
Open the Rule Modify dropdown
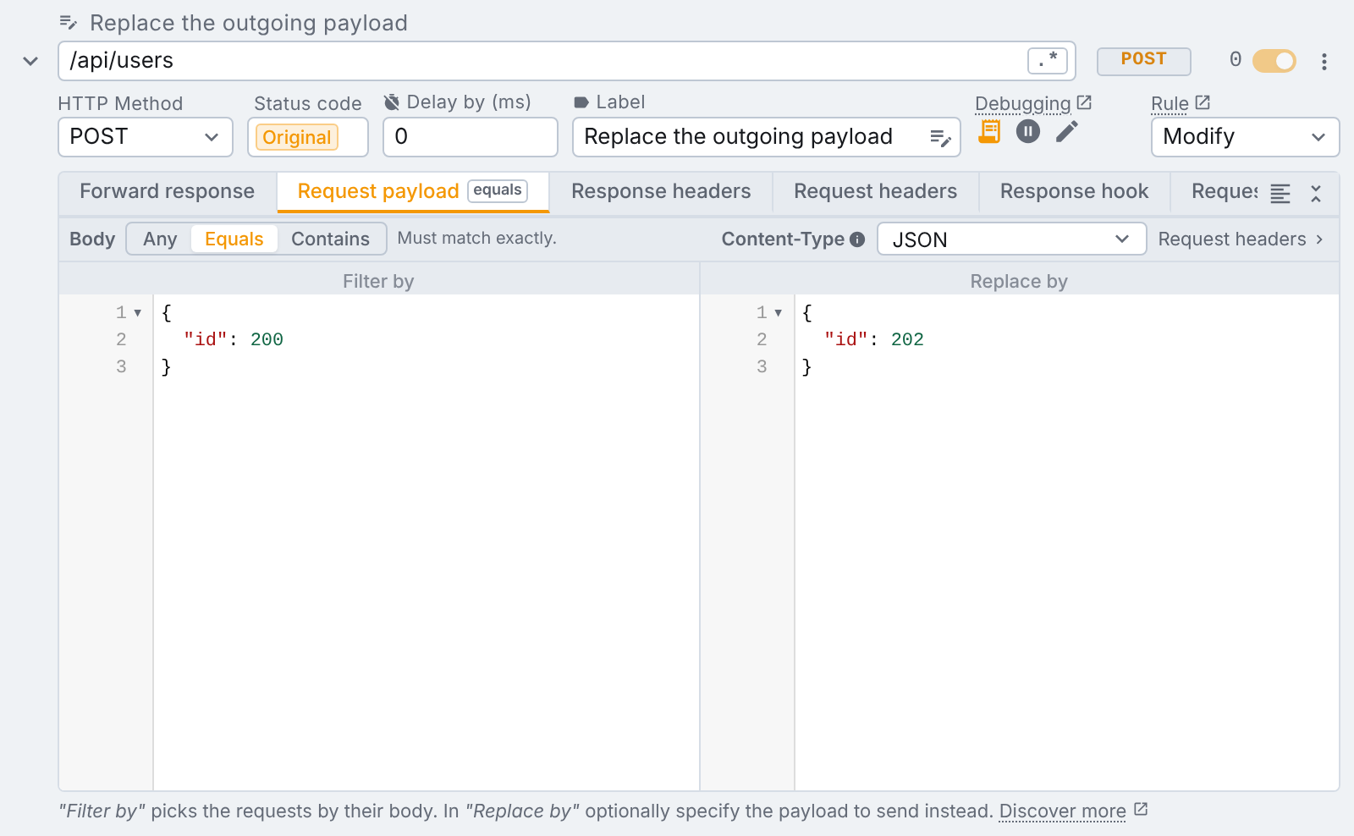[1245, 137]
